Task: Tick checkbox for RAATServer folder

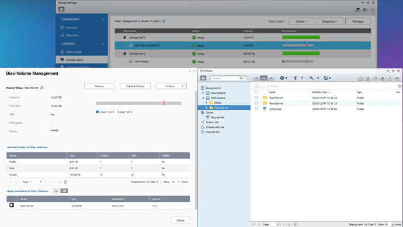Action: point(256,98)
